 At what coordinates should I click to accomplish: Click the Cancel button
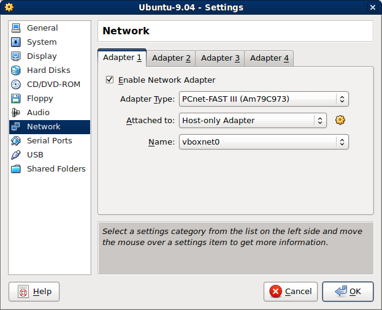click(x=291, y=292)
